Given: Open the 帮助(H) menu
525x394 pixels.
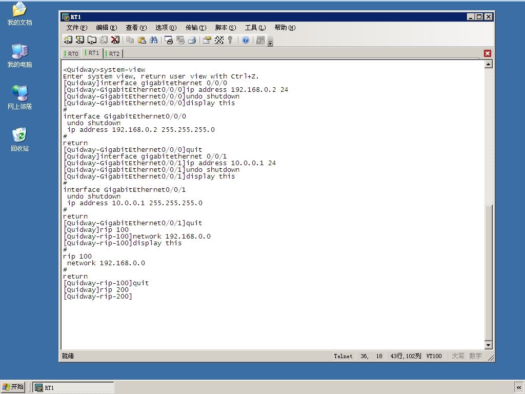Looking at the screenshot, I should [285, 28].
